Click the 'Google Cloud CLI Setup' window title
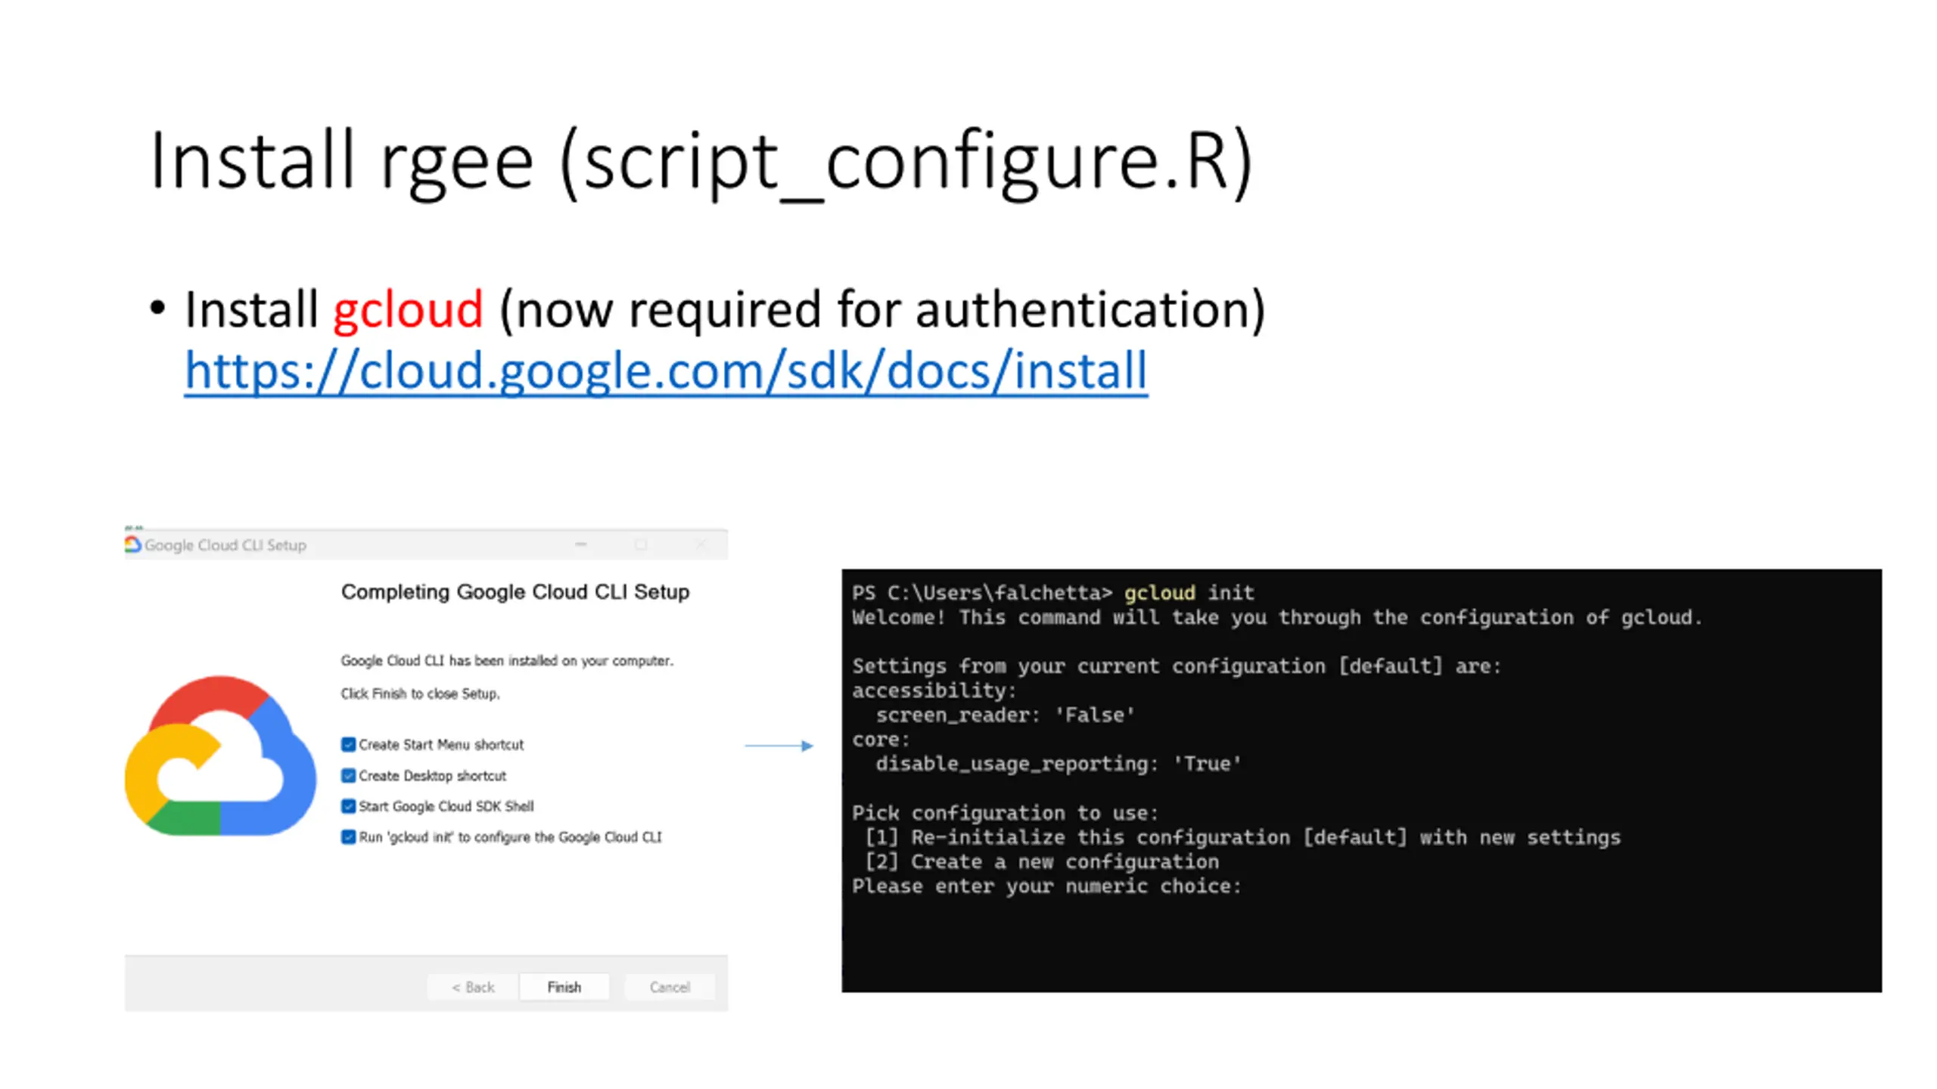Screen dimensions: 1937x1089 pos(225,545)
